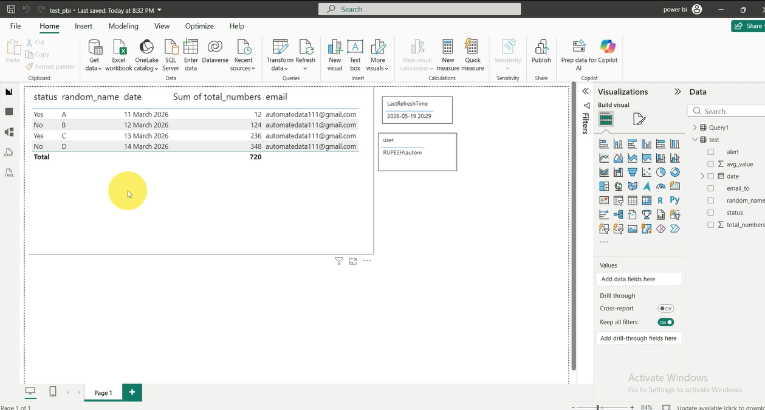
Task: Switch to the Optimize ribbon tab
Action: click(199, 26)
